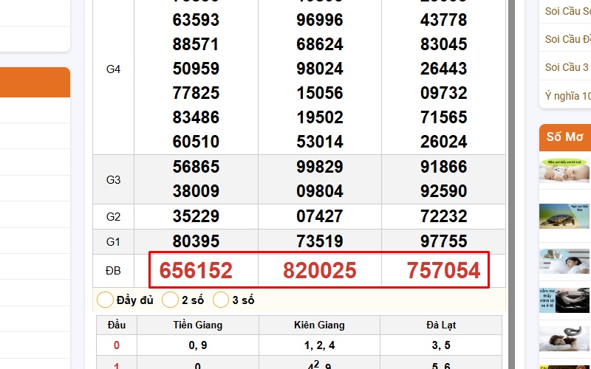Click the orange "Sổ Mơ" panel header

click(x=564, y=137)
